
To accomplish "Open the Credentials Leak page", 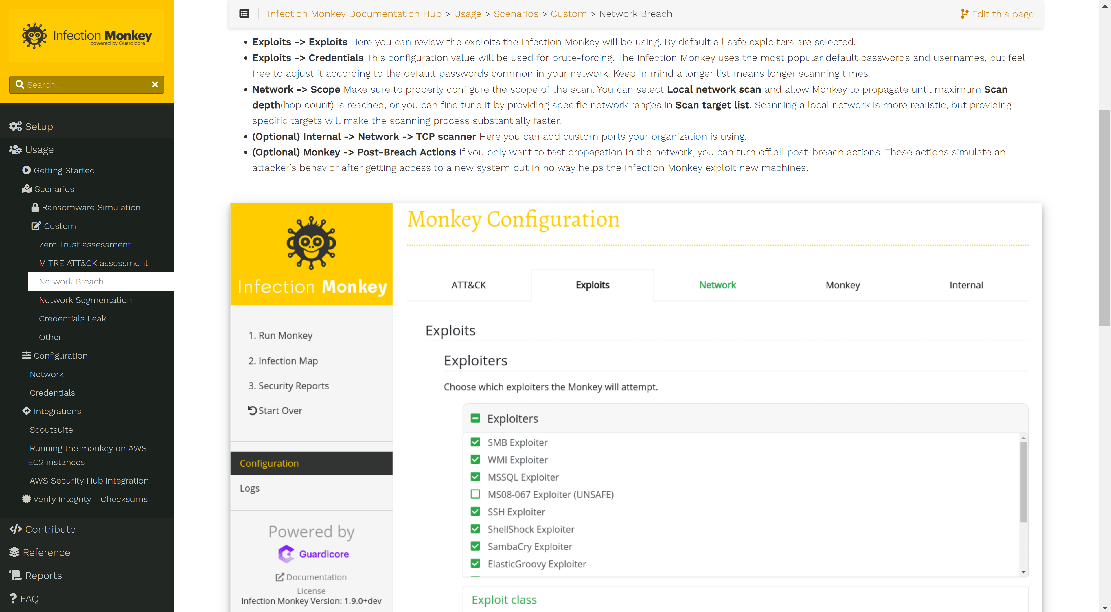I will (72, 319).
